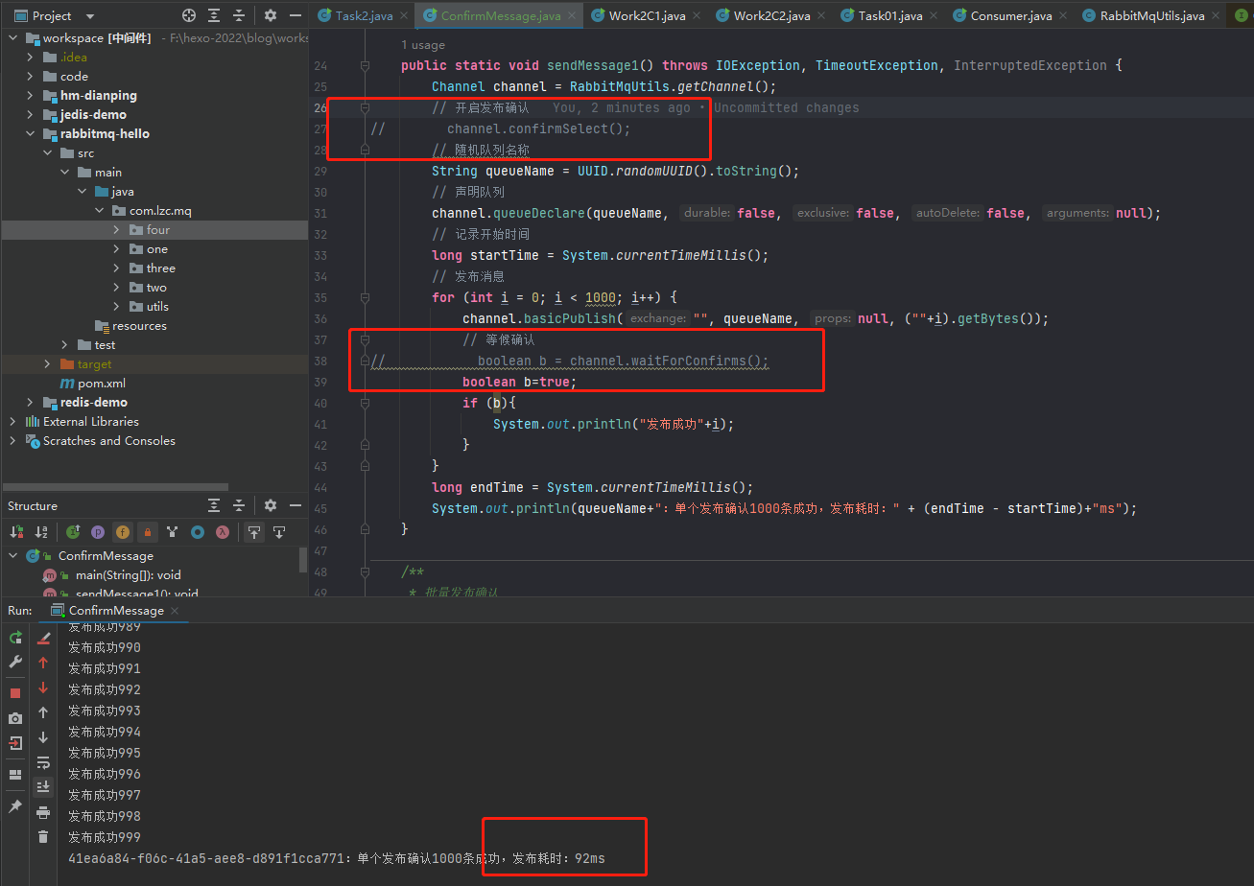Toggle show properties in Structure
This screenshot has height=886, width=1254.
(x=98, y=532)
